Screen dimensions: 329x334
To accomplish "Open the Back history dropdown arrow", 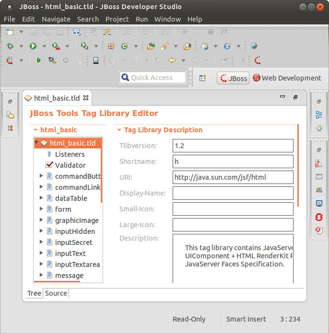I will pos(183,61).
